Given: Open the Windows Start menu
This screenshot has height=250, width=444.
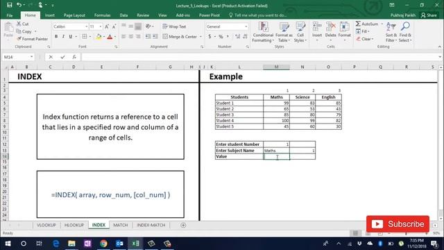Looking at the screenshot, I should point(8,244).
